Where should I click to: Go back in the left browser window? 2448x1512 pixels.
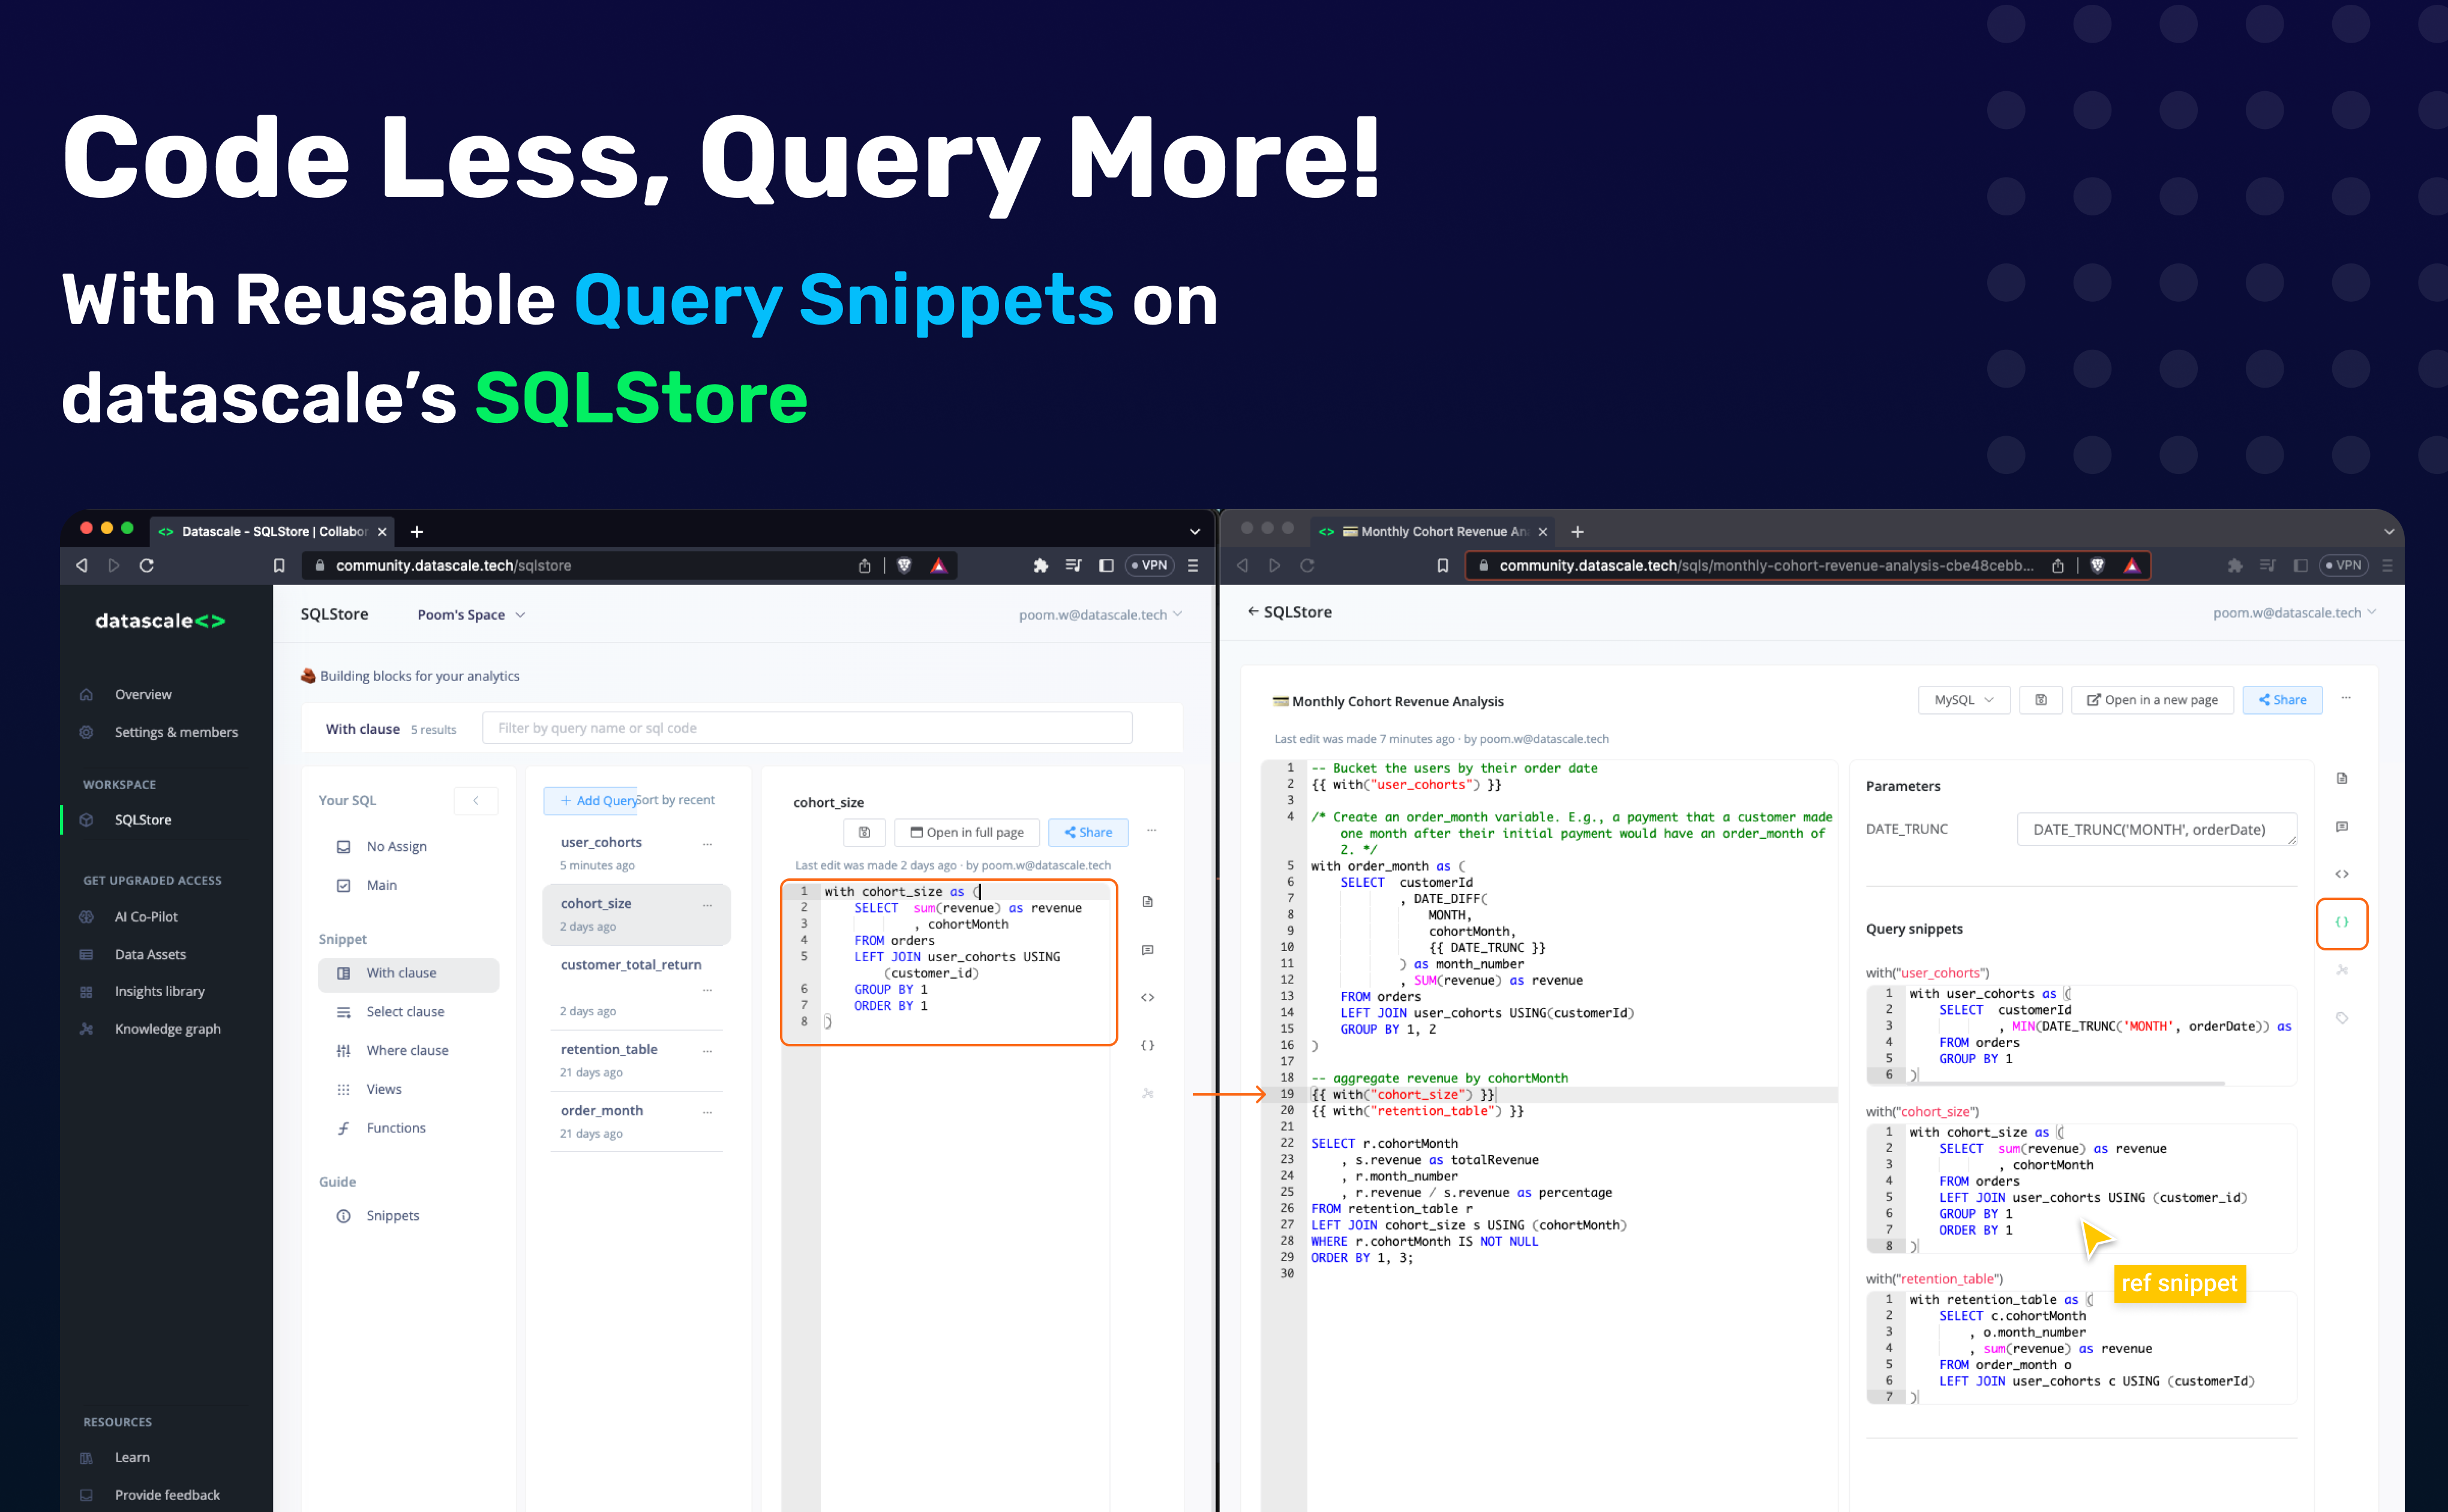[x=82, y=565]
